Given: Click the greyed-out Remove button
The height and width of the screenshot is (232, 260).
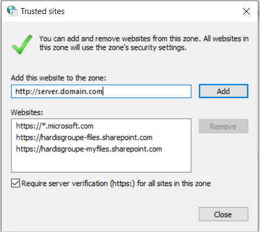Looking at the screenshot, I should click(224, 127).
